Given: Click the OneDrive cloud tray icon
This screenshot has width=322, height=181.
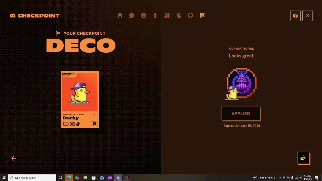Looking at the screenshot, I should point(288,178).
